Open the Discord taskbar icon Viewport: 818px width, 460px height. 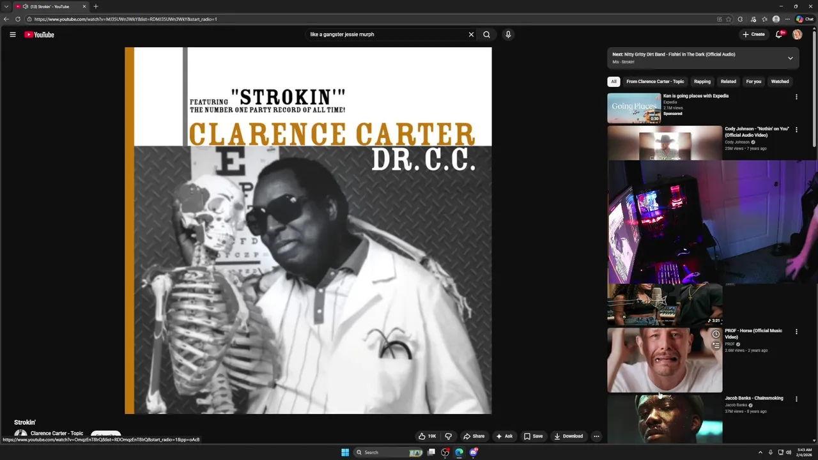[x=474, y=452]
